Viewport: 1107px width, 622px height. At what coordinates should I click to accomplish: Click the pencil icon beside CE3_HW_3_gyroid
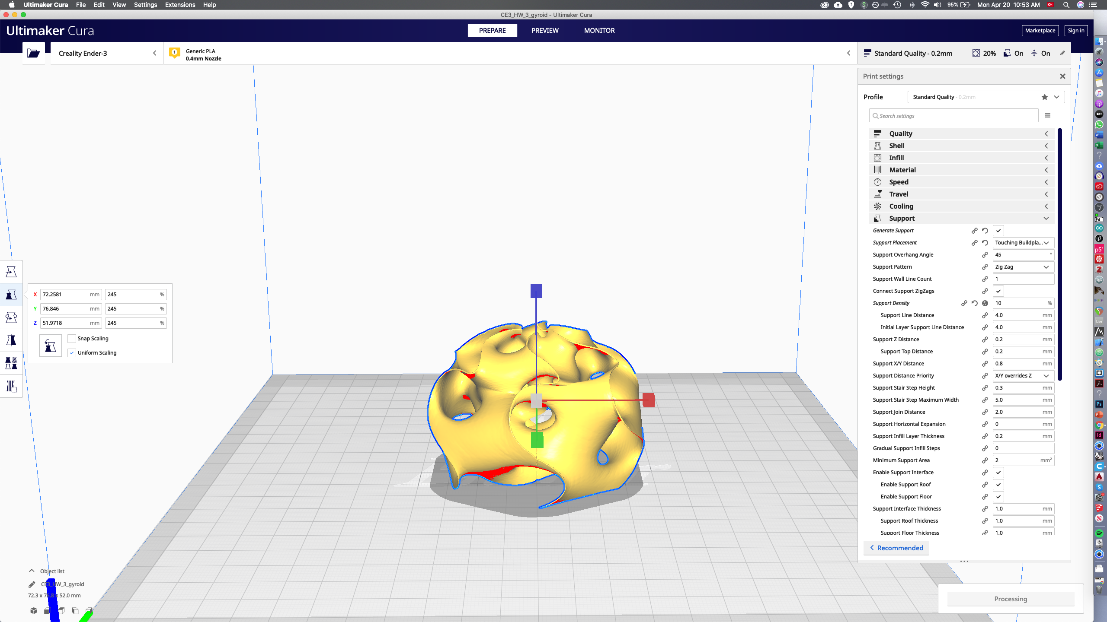pos(32,584)
